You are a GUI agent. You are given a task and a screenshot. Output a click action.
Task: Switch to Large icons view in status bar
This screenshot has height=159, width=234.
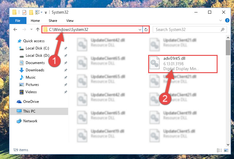(226, 151)
